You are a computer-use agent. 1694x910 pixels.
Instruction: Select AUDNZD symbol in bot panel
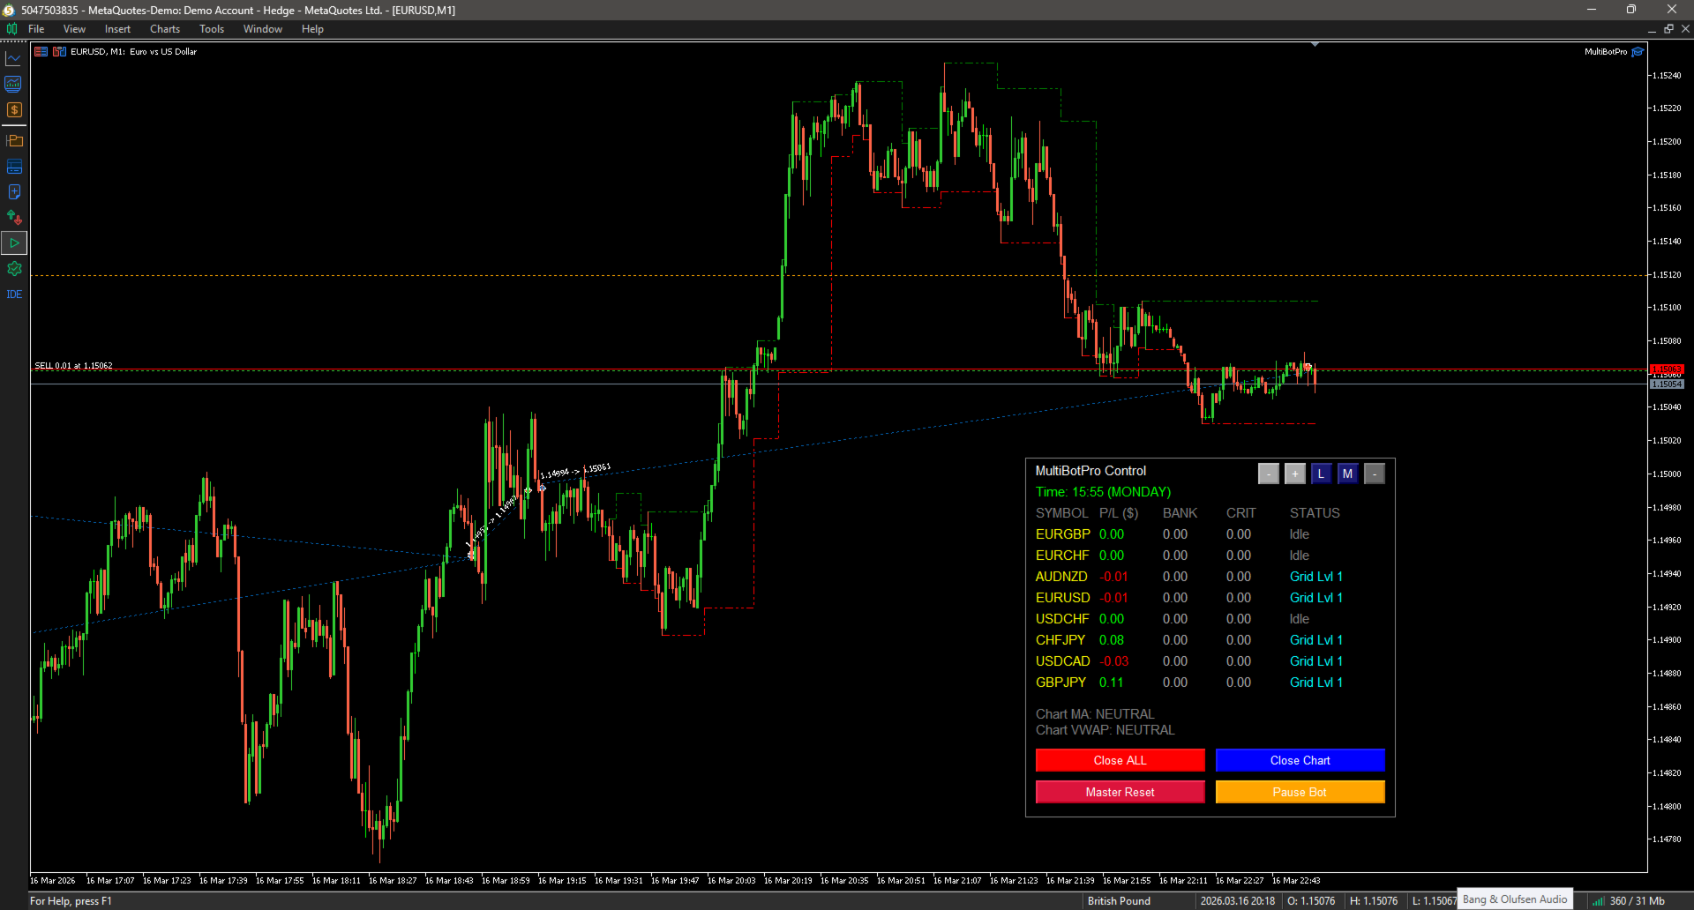1061,577
